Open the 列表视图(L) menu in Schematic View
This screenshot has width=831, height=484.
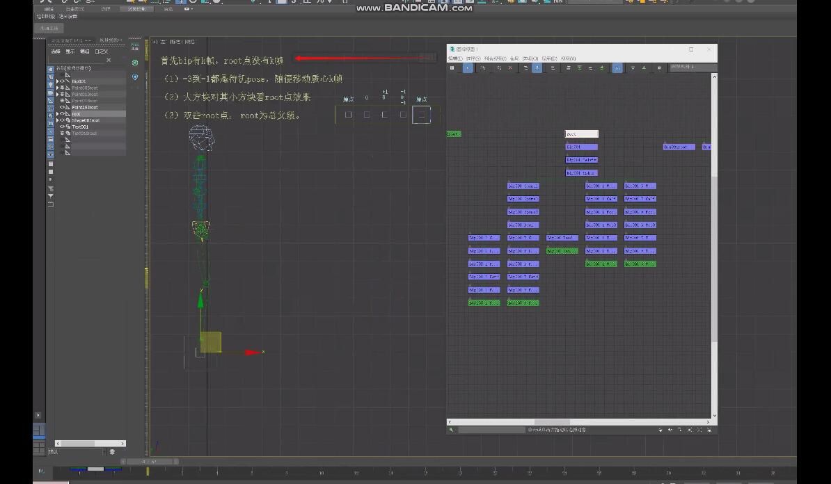495,59
